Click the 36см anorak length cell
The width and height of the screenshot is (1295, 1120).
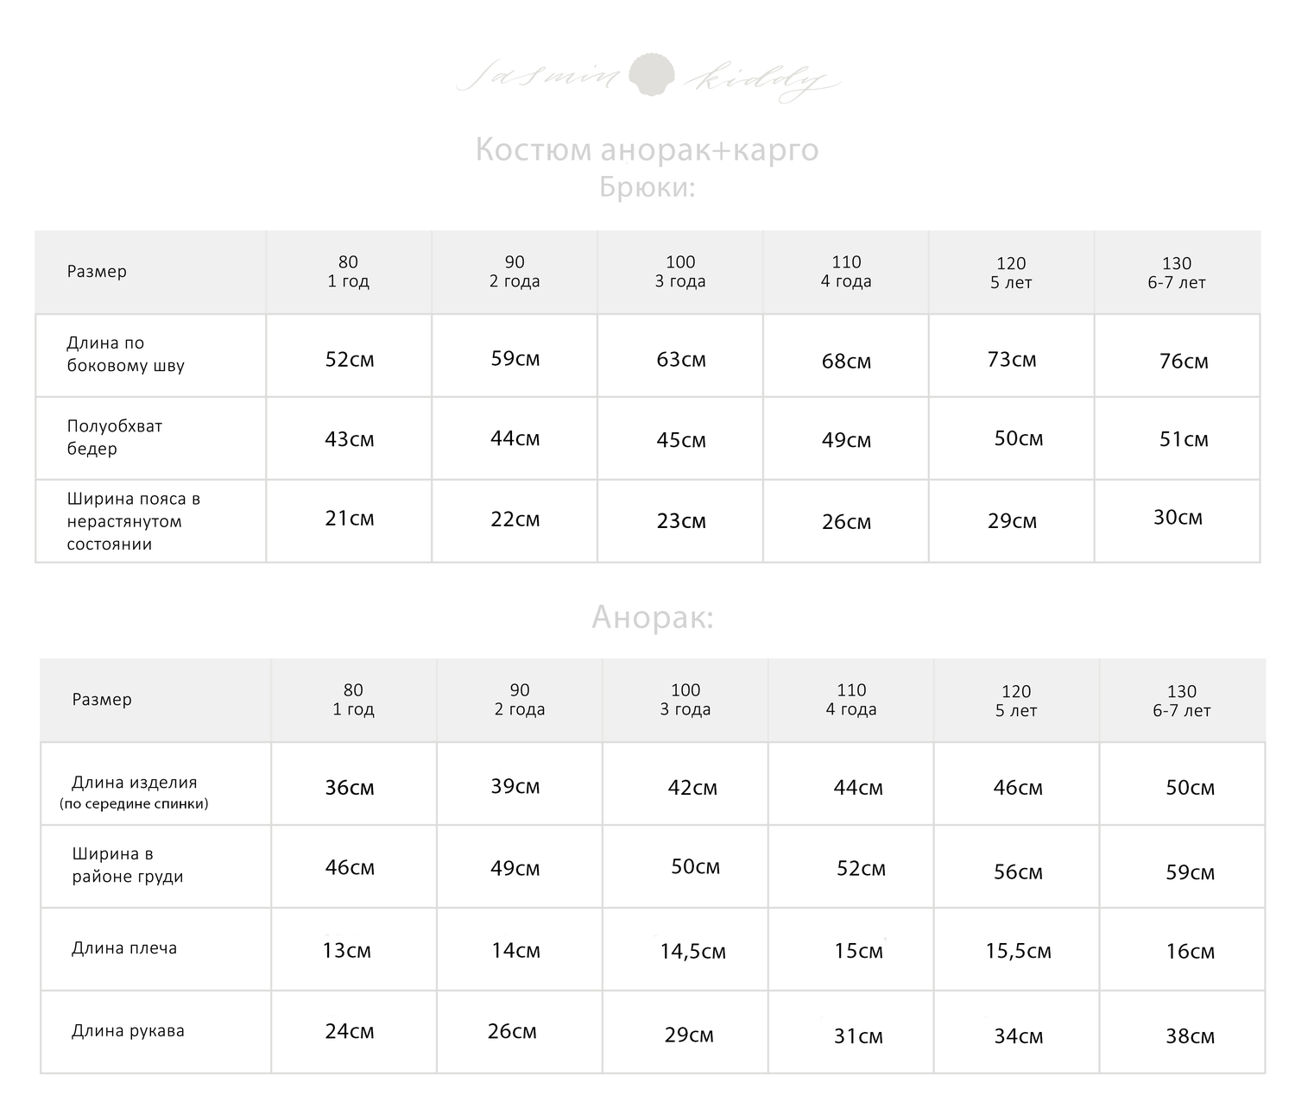(349, 788)
